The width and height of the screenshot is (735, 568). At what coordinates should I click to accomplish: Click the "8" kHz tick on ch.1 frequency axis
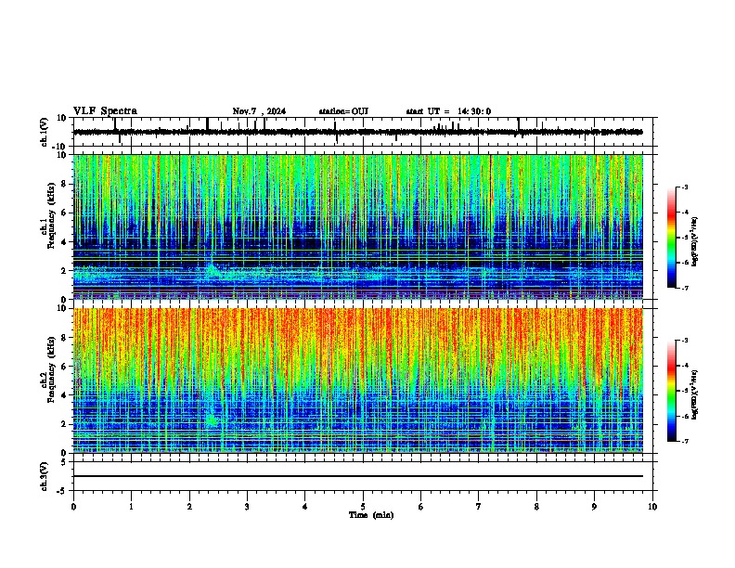click(64, 184)
